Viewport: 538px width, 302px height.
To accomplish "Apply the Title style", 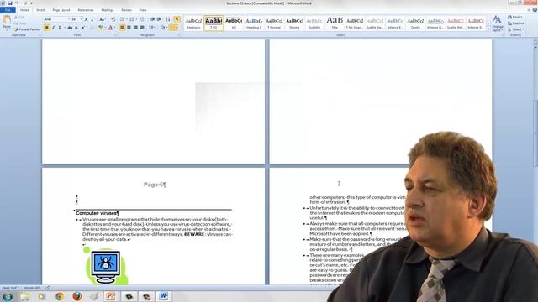I will pos(335,23).
